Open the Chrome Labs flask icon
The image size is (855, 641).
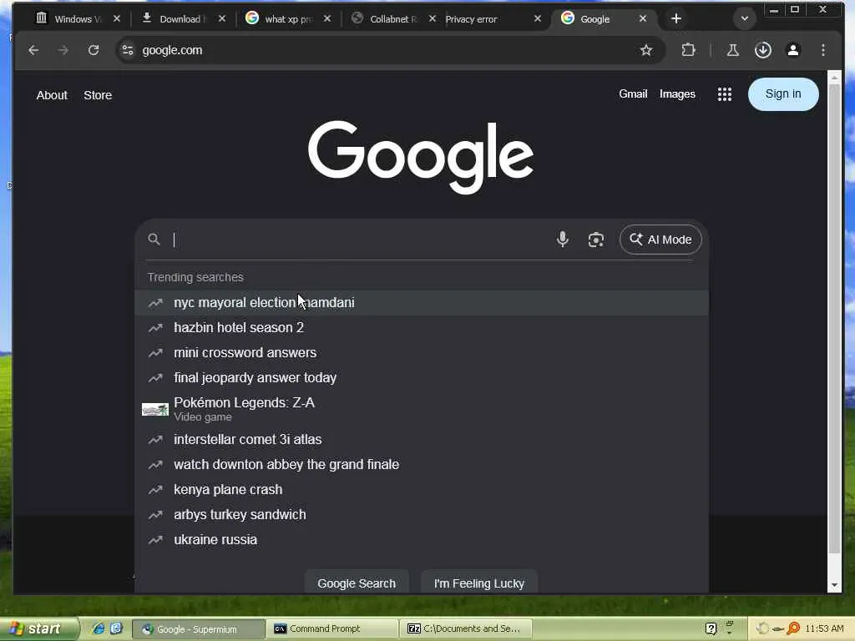point(733,50)
